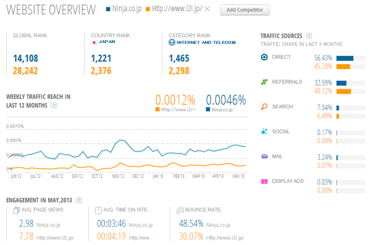Open the Engagement in May help icon

pyautogui.click(x=79, y=200)
